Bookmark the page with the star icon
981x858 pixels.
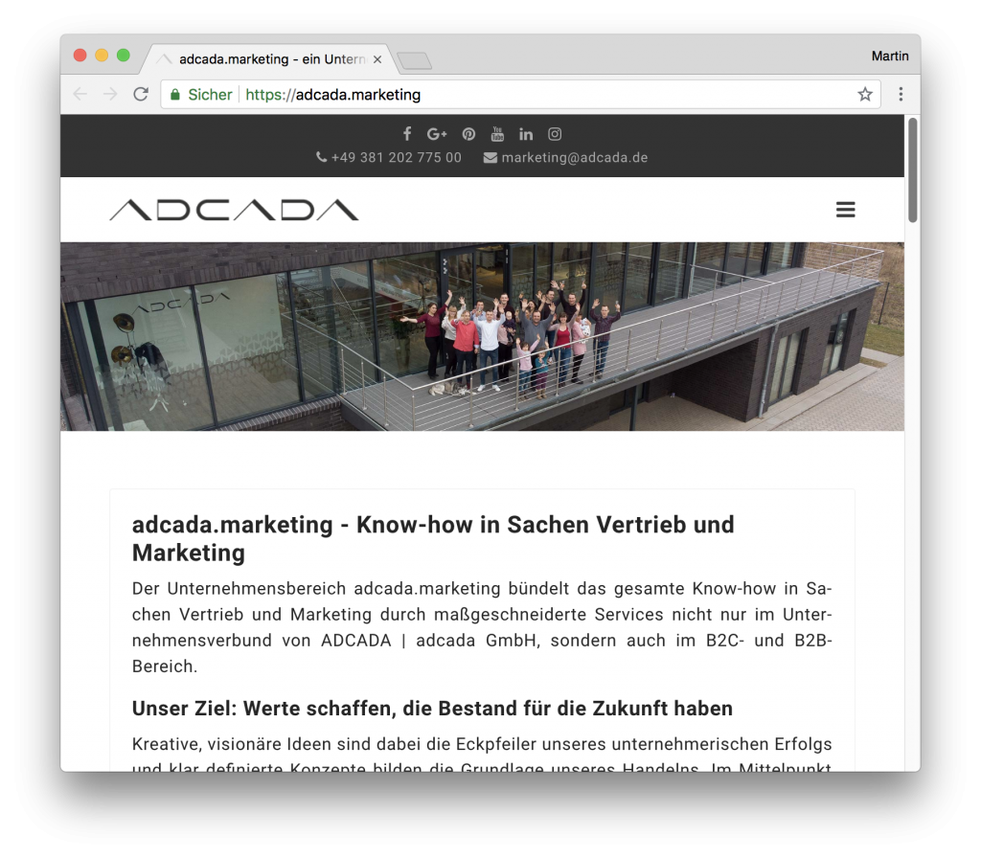pyautogui.click(x=863, y=94)
